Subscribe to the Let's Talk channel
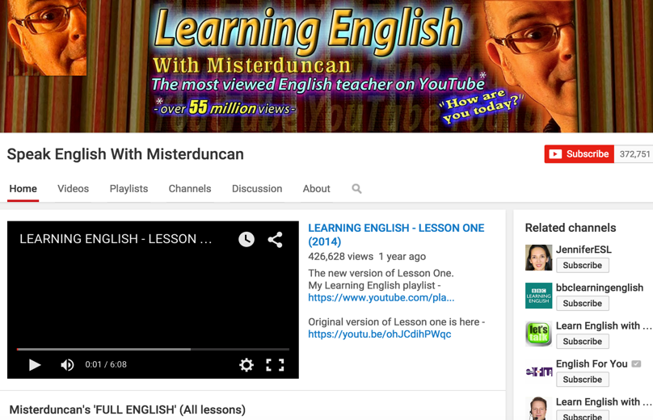 582,342
